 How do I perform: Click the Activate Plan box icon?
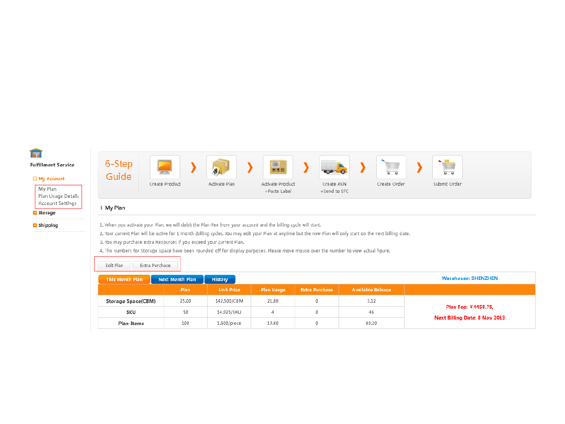coord(221,167)
